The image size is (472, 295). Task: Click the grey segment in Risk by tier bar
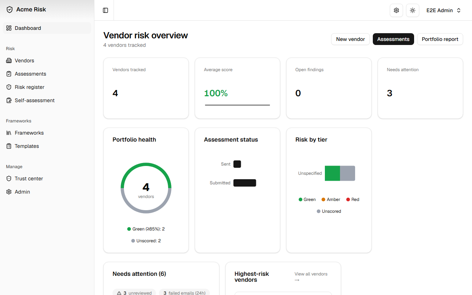click(347, 173)
